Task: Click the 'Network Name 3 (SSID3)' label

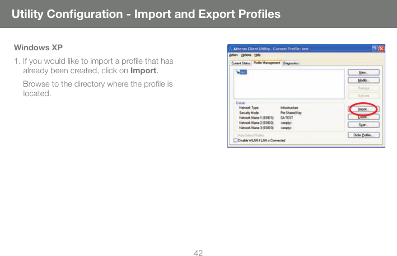Action: click(256, 128)
